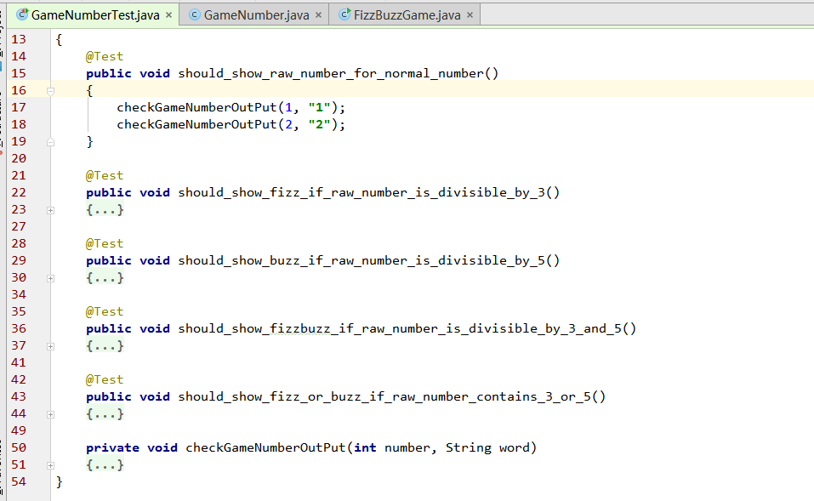
Task: Click the int number parameter on line 50
Action: click(x=392, y=447)
